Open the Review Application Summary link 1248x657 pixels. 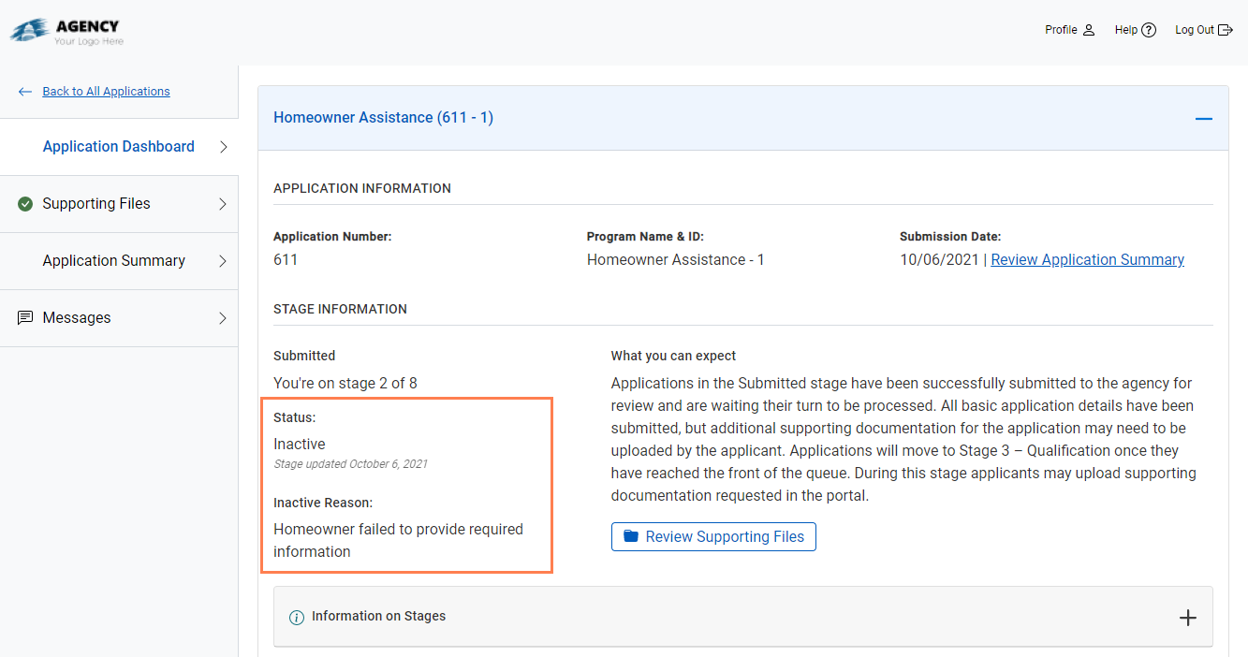1087,260
